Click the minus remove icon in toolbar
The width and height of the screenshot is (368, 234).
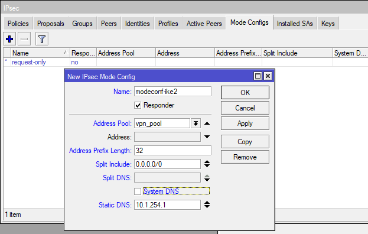coord(24,39)
